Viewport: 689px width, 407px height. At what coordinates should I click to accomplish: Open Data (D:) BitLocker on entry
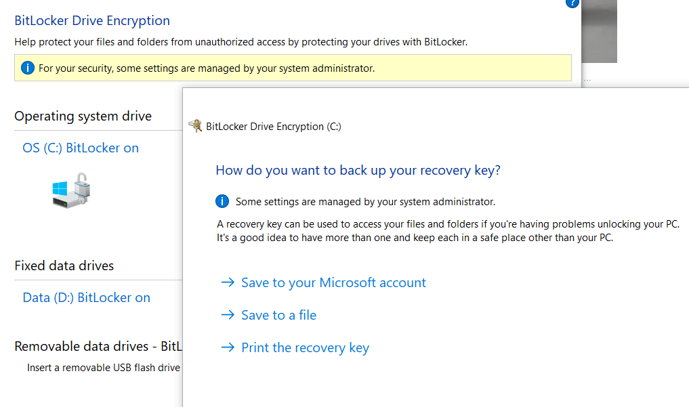[86, 298]
